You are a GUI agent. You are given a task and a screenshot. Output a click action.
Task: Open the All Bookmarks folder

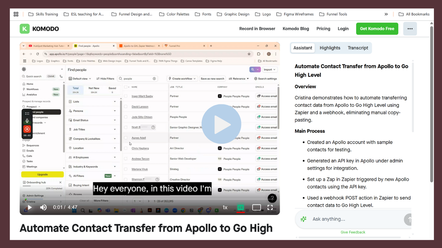tap(414, 14)
